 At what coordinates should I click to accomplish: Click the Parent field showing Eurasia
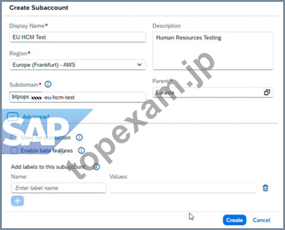(x=213, y=92)
